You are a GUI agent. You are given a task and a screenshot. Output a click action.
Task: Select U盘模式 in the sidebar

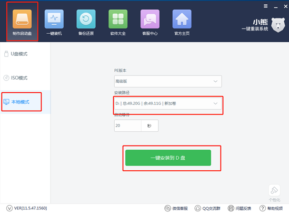pos(25,54)
